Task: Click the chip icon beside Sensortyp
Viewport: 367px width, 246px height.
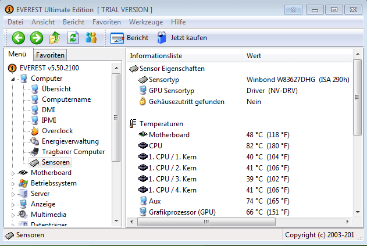Action: [x=142, y=80]
